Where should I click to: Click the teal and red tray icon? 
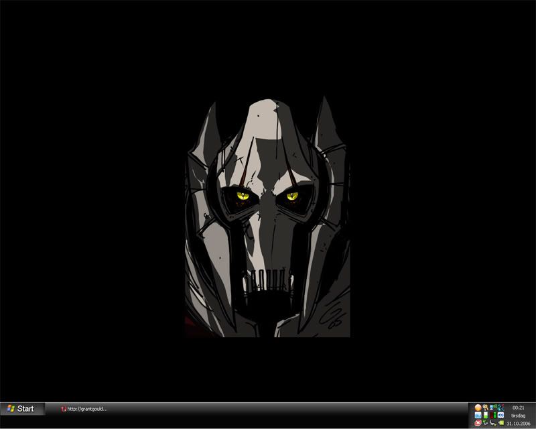coord(500,407)
